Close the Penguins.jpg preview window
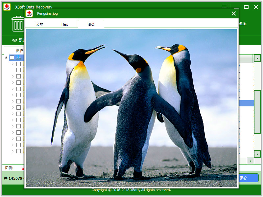 (x=234, y=13)
